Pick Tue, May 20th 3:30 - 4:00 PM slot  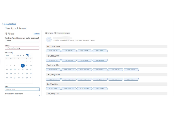[100, 60]
